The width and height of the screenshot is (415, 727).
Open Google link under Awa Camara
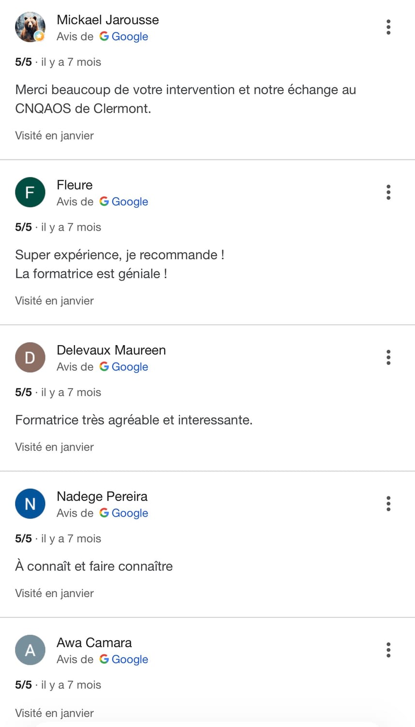point(124,660)
